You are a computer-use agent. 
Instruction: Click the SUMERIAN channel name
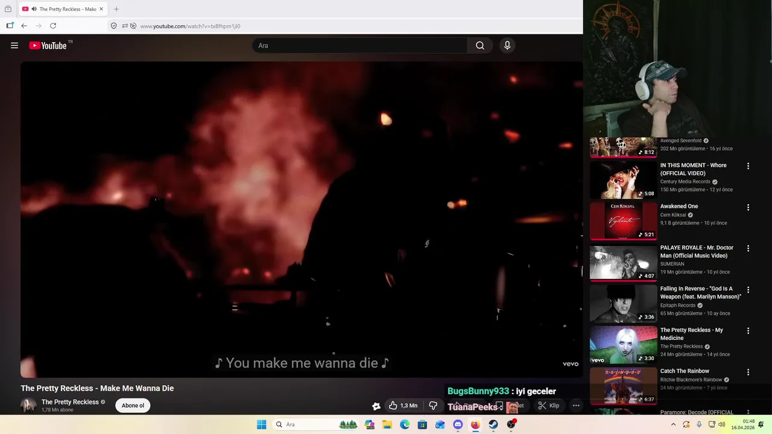[672, 264]
